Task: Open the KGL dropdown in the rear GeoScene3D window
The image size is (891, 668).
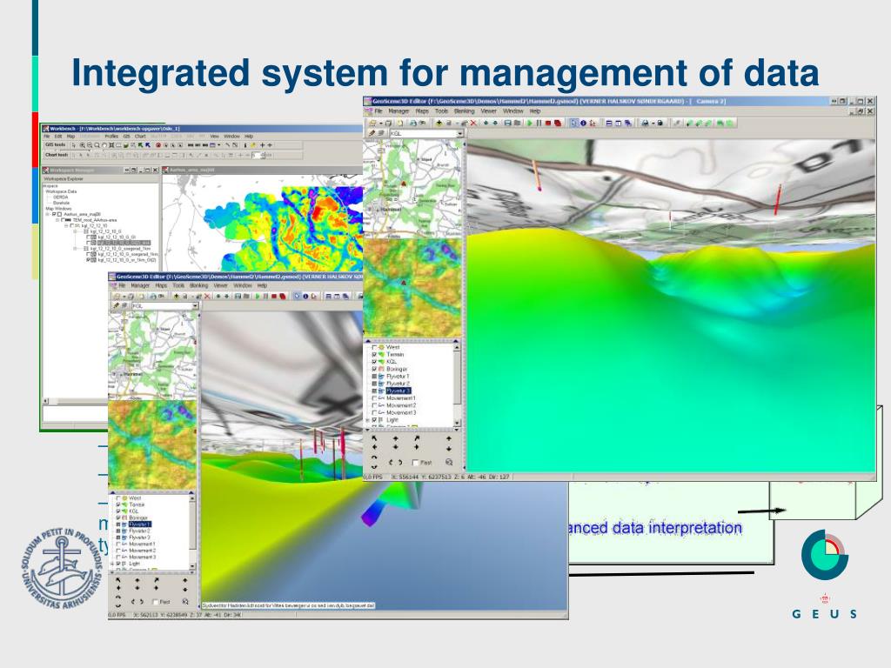Action: [195, 305]
